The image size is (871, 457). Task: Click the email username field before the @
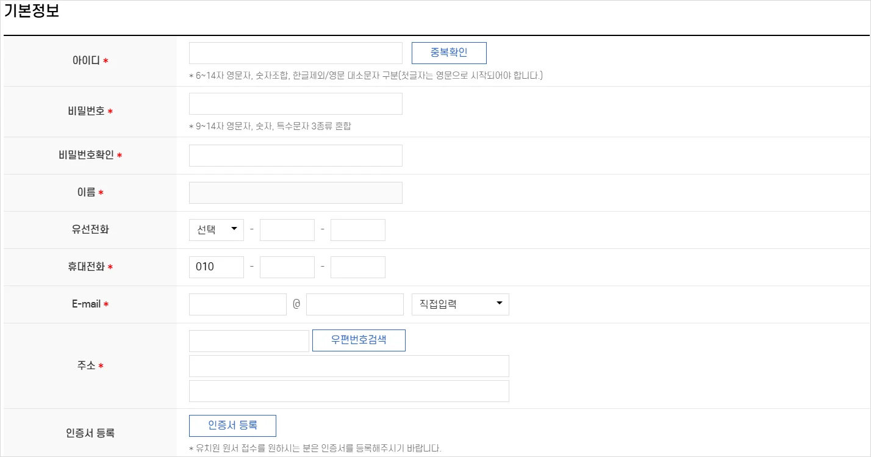(237, 304)
